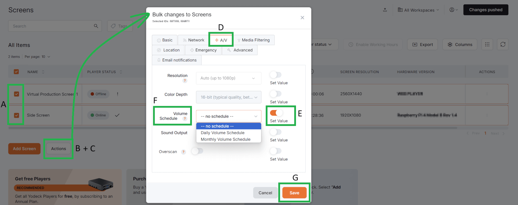The width and height of the screenshot is (518, 205).
Task: Uncheck the Side Screen row checkbox
Action: pyautogui.click(x=16, y=115)
